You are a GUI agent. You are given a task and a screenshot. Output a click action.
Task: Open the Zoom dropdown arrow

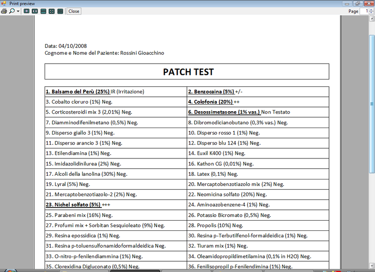coord(18,11)
